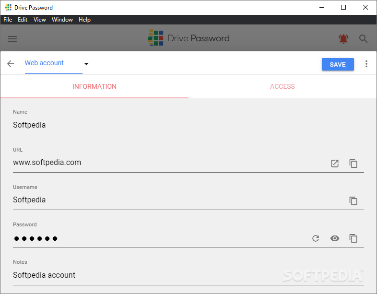
Task: Generate a new password with refresh icon
Action: click(316, 238)
